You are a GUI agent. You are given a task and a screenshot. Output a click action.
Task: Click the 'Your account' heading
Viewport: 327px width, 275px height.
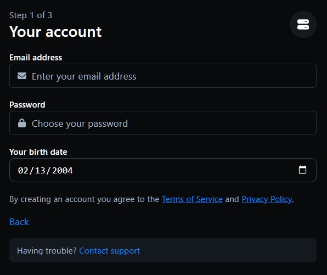55,32
